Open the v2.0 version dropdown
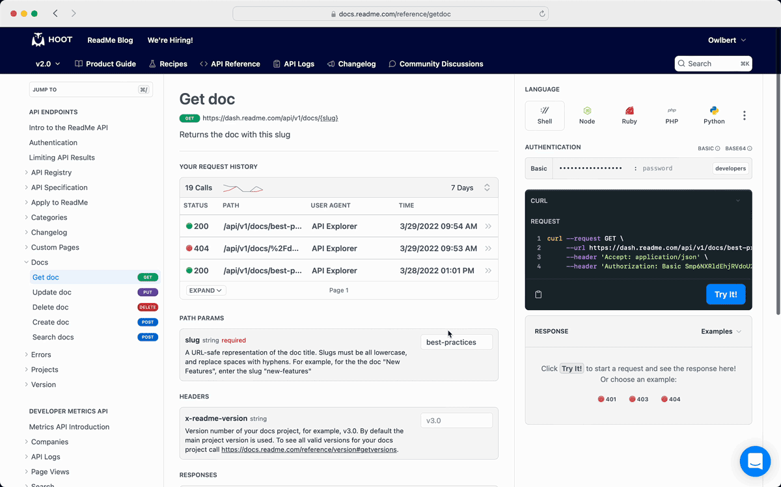Viewport: 781px width, 487px height. (x=48, y=64)
